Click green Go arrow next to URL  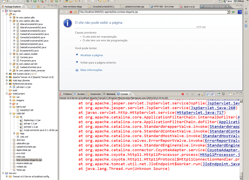tap(233, 12)
